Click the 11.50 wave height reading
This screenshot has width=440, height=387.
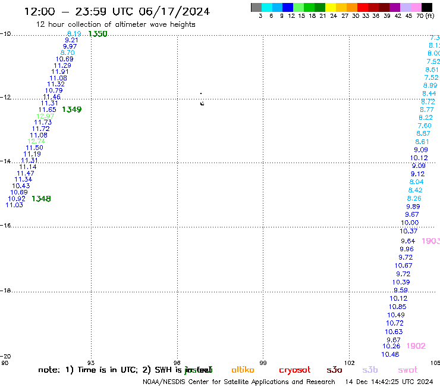pyautogui.click(x=34, y=148)
